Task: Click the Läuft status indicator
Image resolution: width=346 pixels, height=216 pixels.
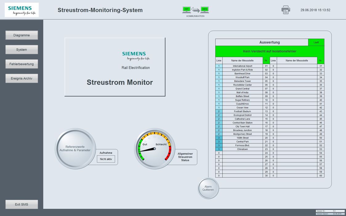Action: click(x=316, y=42)
